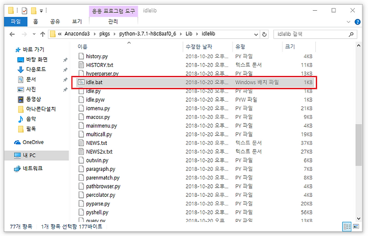Click the New Folder quick access icon
The image size is (368, 236).
pyautogui.click(x=34, y=11)
